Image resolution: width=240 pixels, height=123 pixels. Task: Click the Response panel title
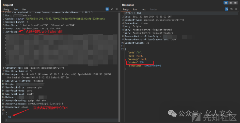[128, 5]
